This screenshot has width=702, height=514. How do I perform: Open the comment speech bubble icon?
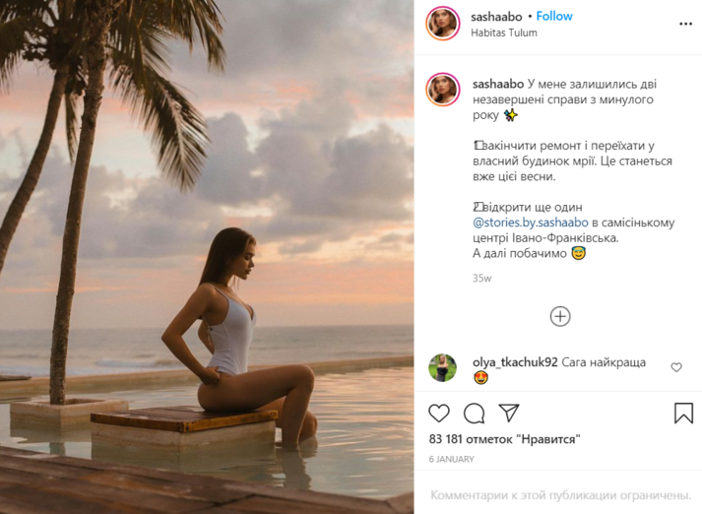474,413
